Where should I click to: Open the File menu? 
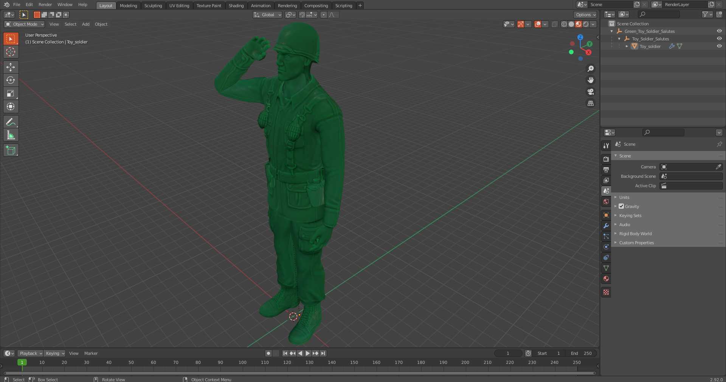pyautogui.click(x=17, y=5)
